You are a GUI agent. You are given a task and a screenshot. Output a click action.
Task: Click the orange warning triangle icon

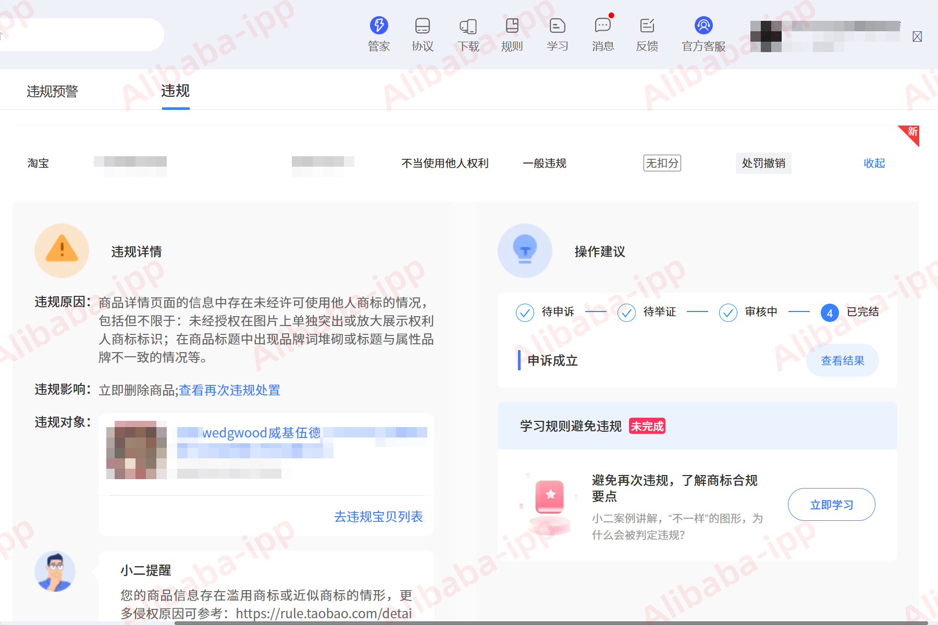click(62, 251)
